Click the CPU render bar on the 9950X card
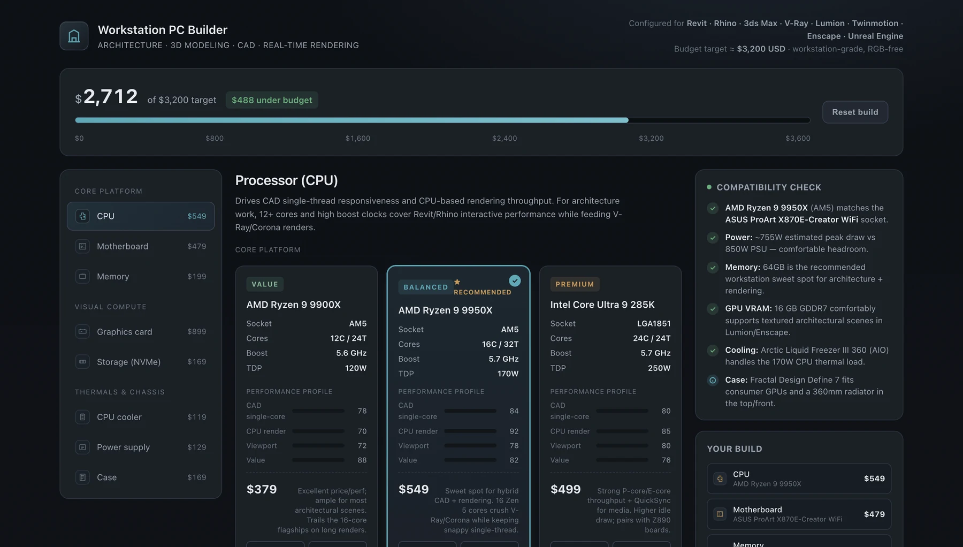Image resolution: width=963 pixels, height=547 pixels. coord(470,431)
